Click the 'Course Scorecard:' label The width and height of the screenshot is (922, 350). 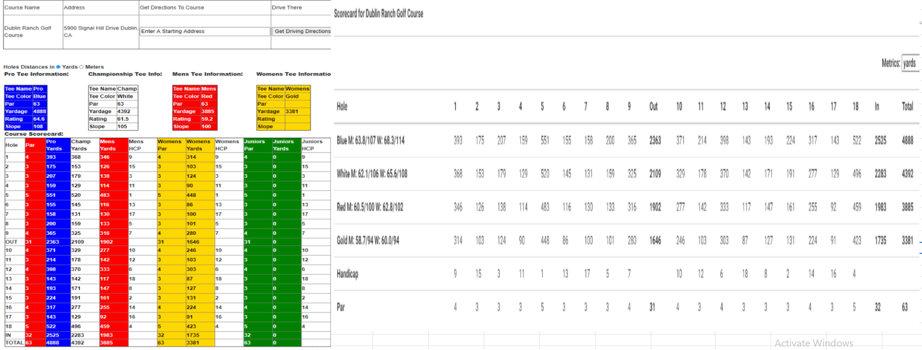tap(34, 134)
